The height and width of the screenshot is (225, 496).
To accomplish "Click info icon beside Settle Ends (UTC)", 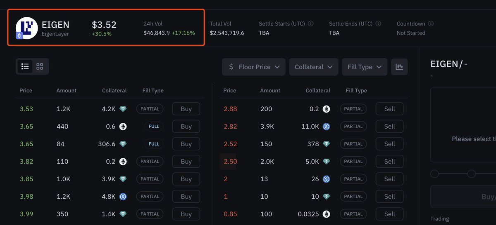I will pyautogui.click(x=378, y=24).
